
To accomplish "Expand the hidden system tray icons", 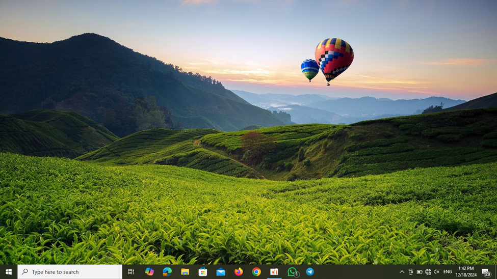I will [402, 272].
